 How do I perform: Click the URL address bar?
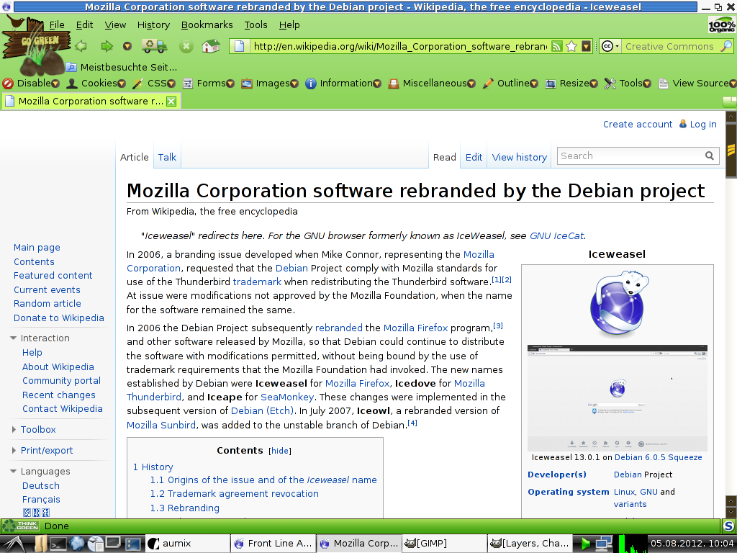(x=399, y=46)
